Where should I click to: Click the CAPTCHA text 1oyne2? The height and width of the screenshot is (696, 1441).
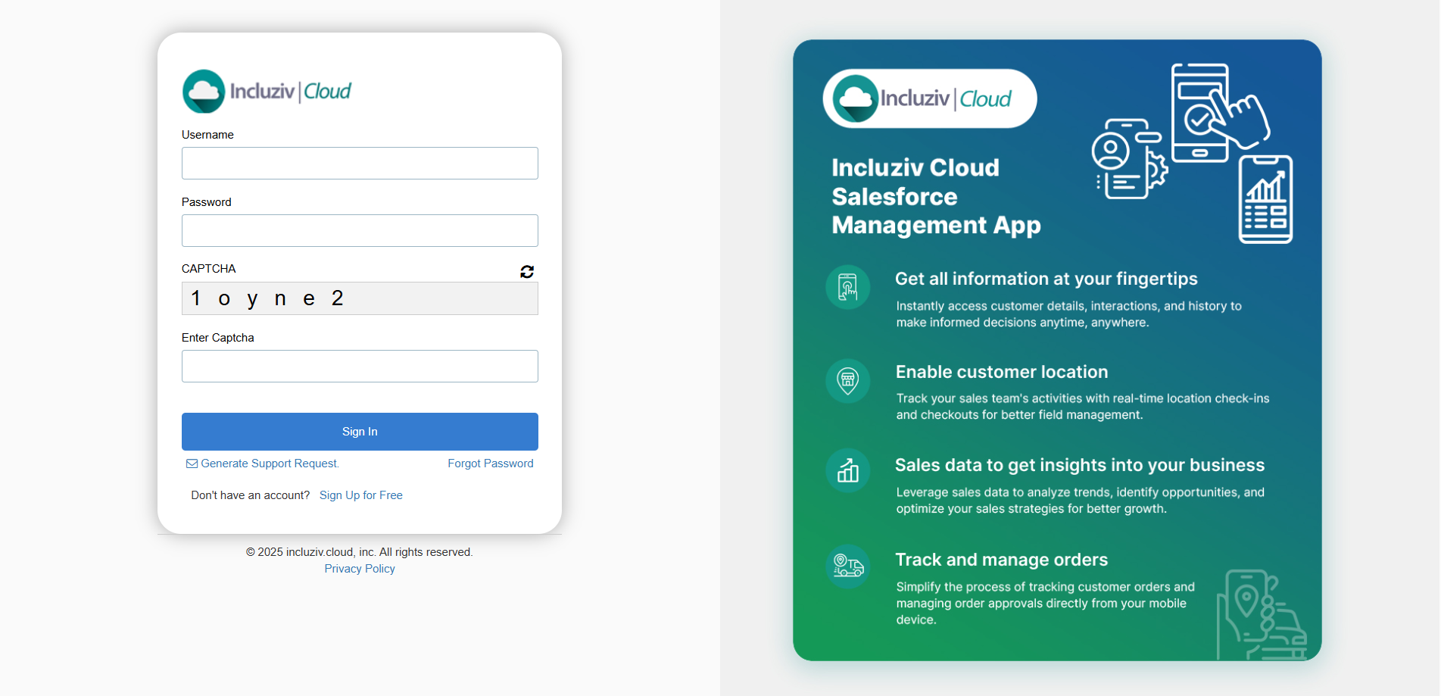tap(267, 298)
